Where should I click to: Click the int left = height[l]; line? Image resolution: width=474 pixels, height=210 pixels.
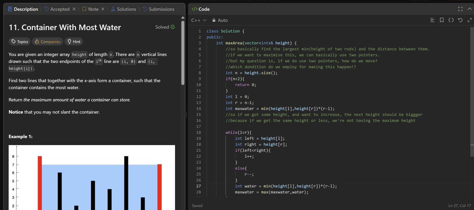[260, 138]
